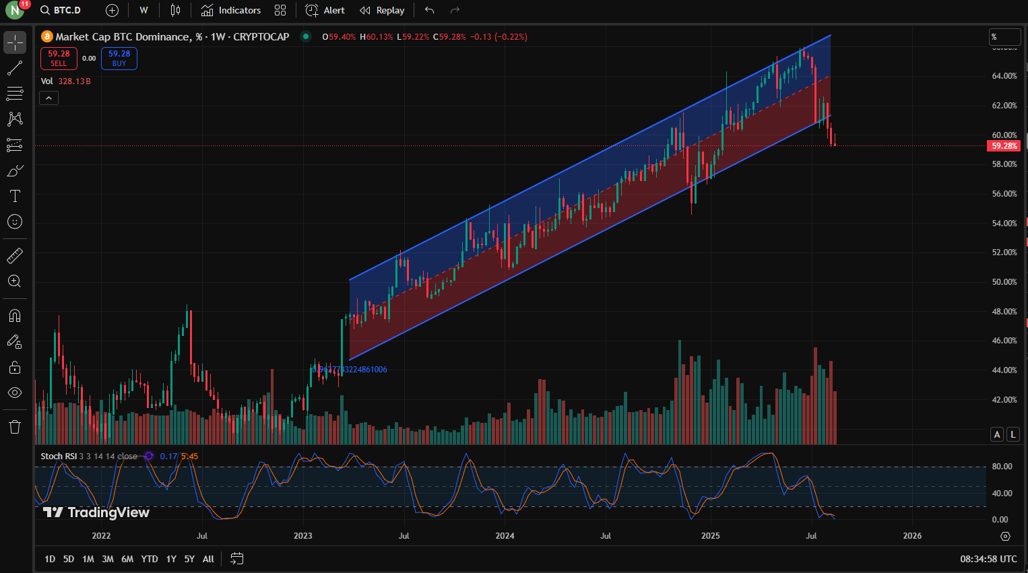
Task: Toggle magnet mode for drawings
Action: 15,316
